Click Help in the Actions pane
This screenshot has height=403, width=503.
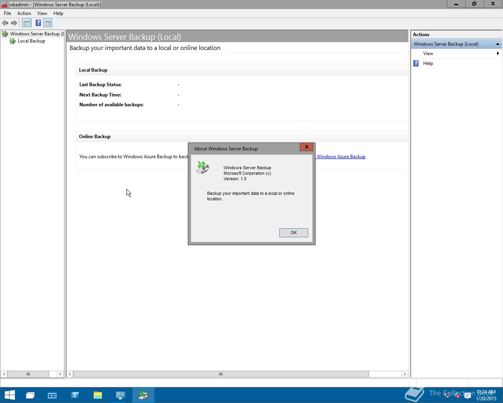pos(428,63)
